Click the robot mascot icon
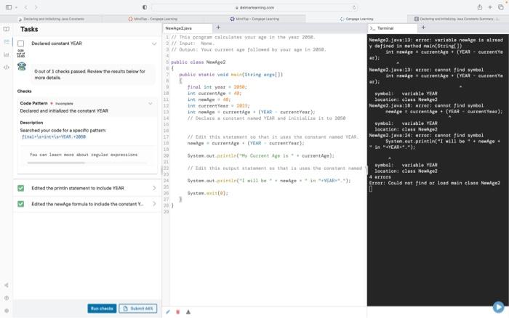 point(22,66)
